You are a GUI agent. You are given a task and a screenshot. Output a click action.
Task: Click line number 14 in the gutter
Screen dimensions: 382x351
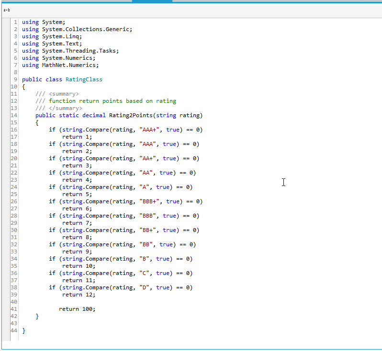[14, 115]
